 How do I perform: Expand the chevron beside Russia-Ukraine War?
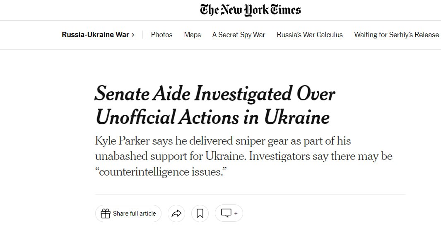point(133,35)
